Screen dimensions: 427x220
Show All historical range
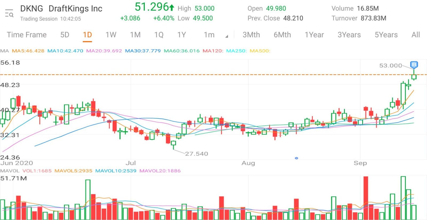pos(416,35)
